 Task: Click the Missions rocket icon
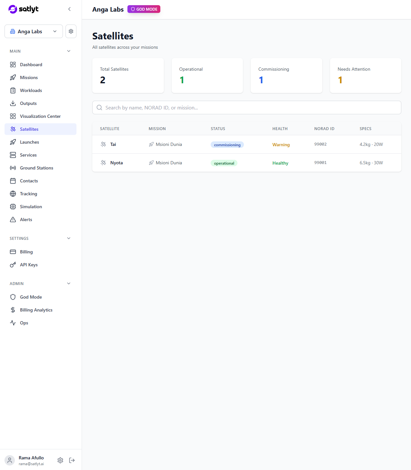[13, 77]
